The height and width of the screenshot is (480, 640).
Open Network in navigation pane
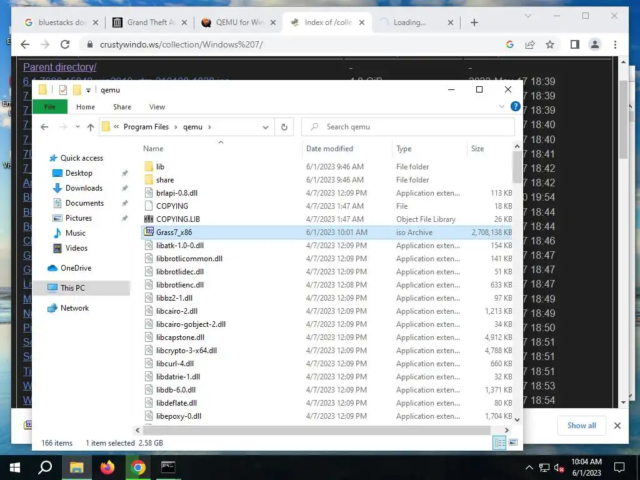(x=74, y=308)
